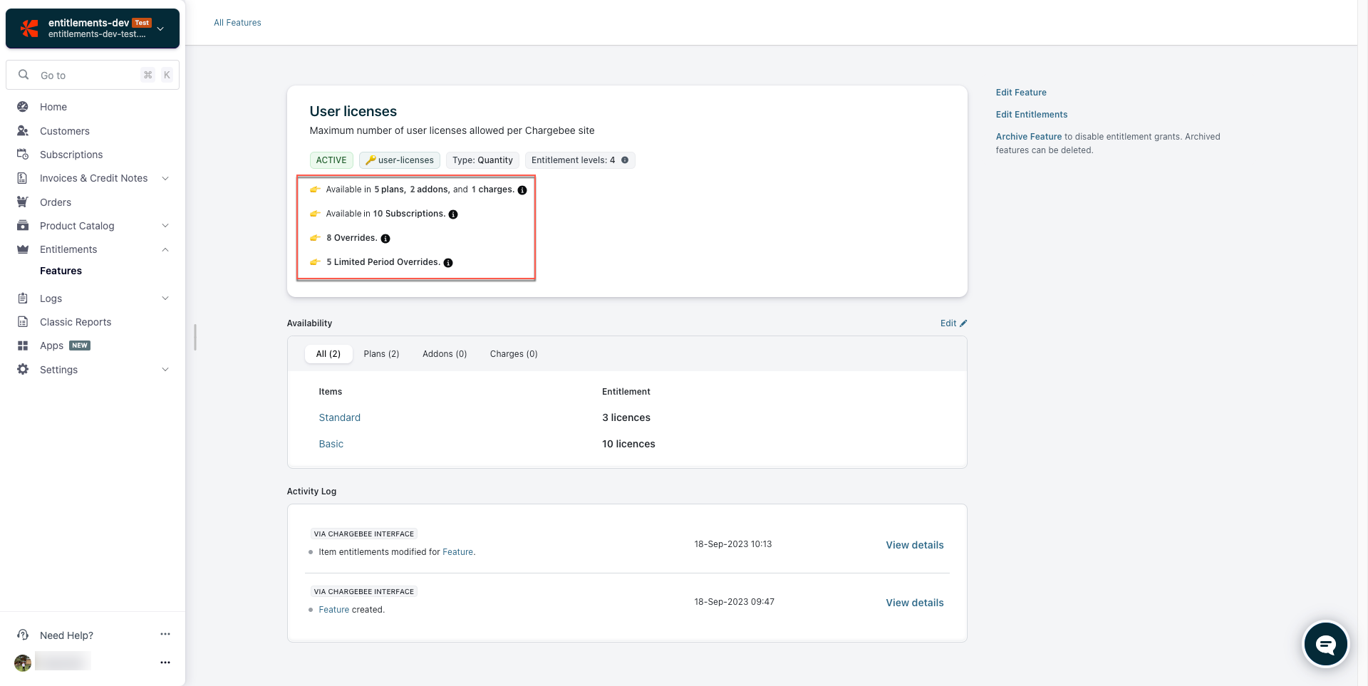This screenshot has height=686, width=1368.
Task: Open the chat support widget
Action: click(x=1325, y=645)
